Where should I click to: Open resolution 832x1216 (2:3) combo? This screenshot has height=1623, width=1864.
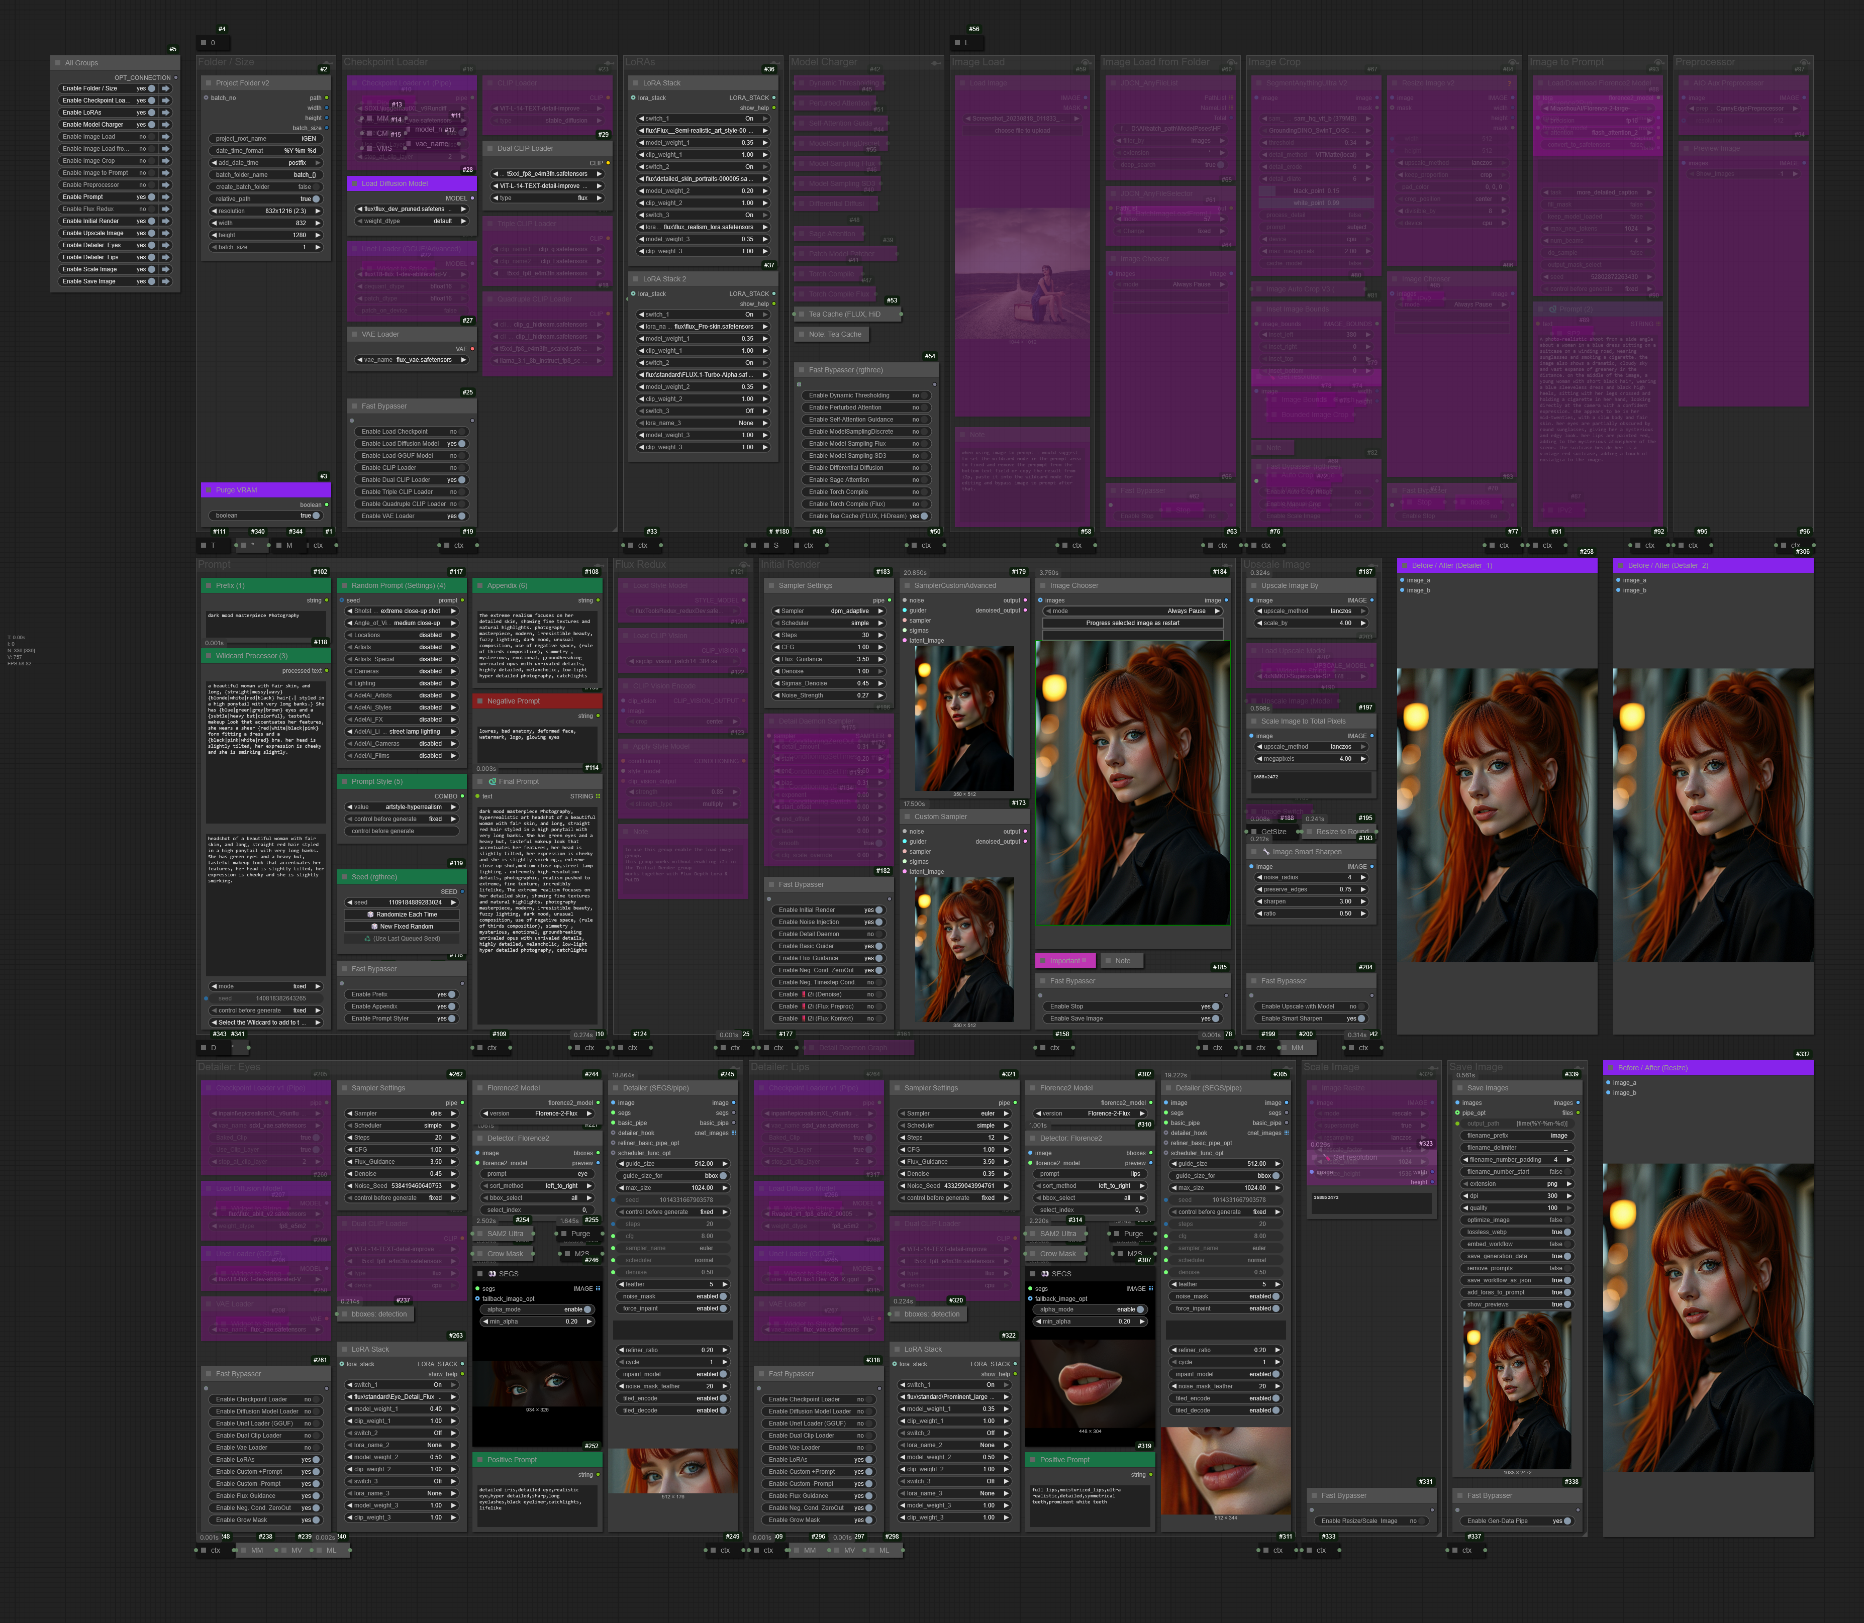pyautogui.click(x=265, y=211)
